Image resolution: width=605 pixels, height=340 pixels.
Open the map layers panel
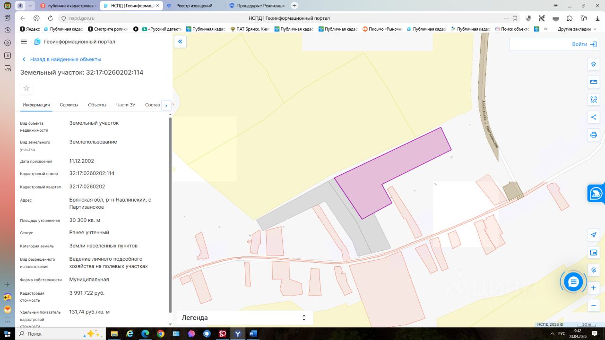point(594,64)
